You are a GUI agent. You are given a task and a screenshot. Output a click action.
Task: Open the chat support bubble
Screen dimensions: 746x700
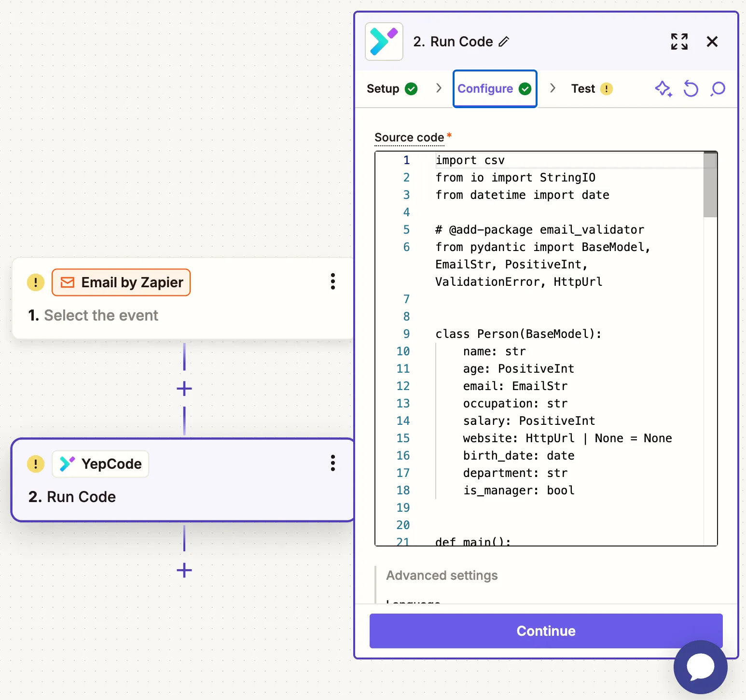point(700,667)
